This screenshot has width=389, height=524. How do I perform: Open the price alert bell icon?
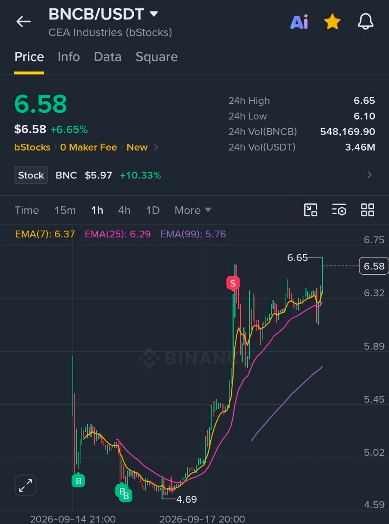coord(366,21)
